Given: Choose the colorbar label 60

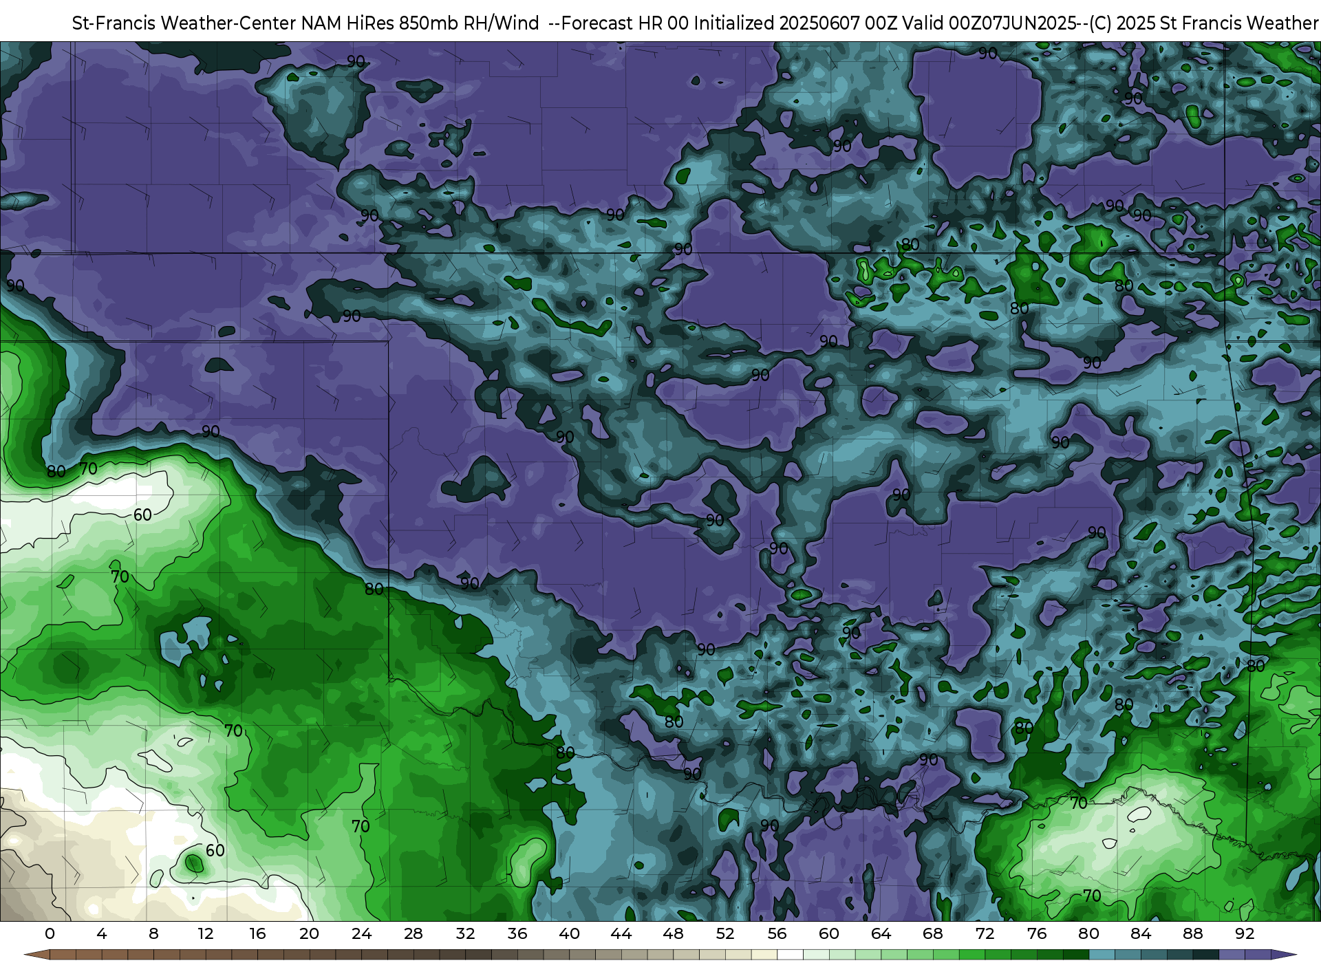Looking at the screenshot, I should [x=829, y=933].
